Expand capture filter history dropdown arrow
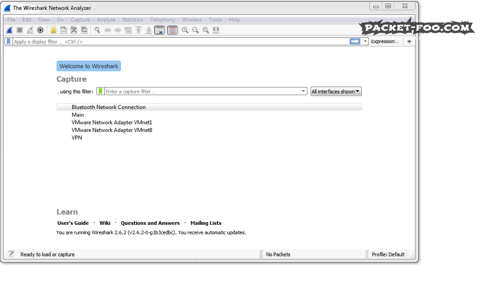The width and height of the screenshot is (502, 289). tap(303, 91)
